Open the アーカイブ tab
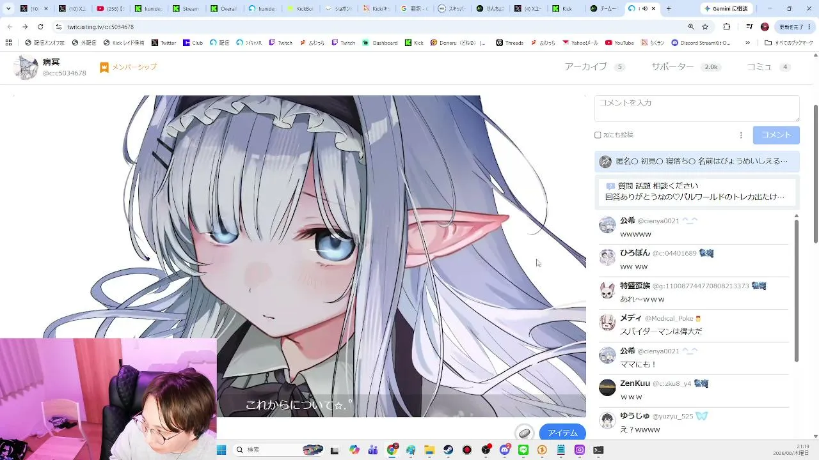The height and width of the screenshot is (460, 819). pos(594,67)
